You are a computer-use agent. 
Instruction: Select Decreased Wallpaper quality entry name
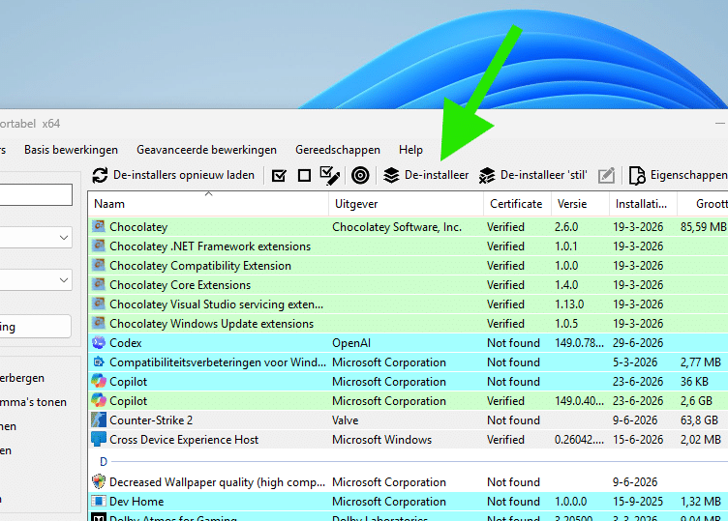click(217, 482)
